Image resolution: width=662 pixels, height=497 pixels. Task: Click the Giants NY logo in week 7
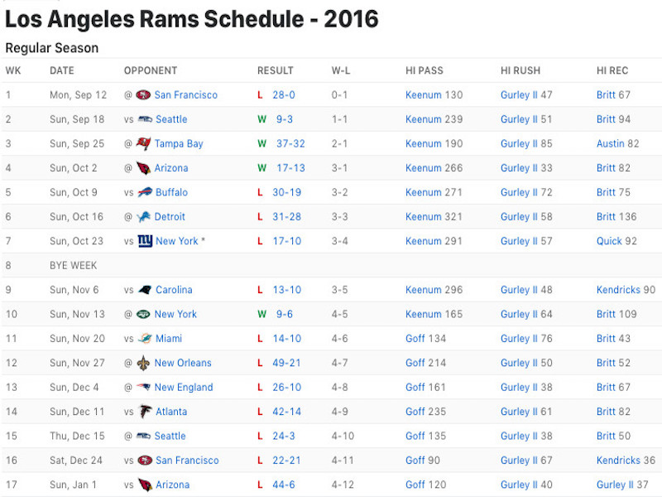coord(146,241)
